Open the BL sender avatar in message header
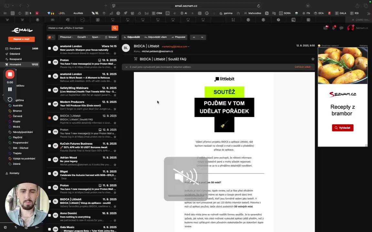372x232 pixels. (x=126, y=48)
